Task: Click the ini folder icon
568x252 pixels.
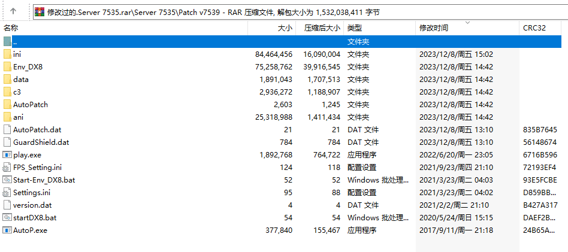Action: [7, 54]
